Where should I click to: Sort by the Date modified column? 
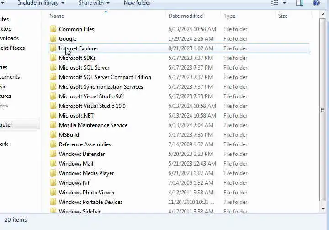186,16
